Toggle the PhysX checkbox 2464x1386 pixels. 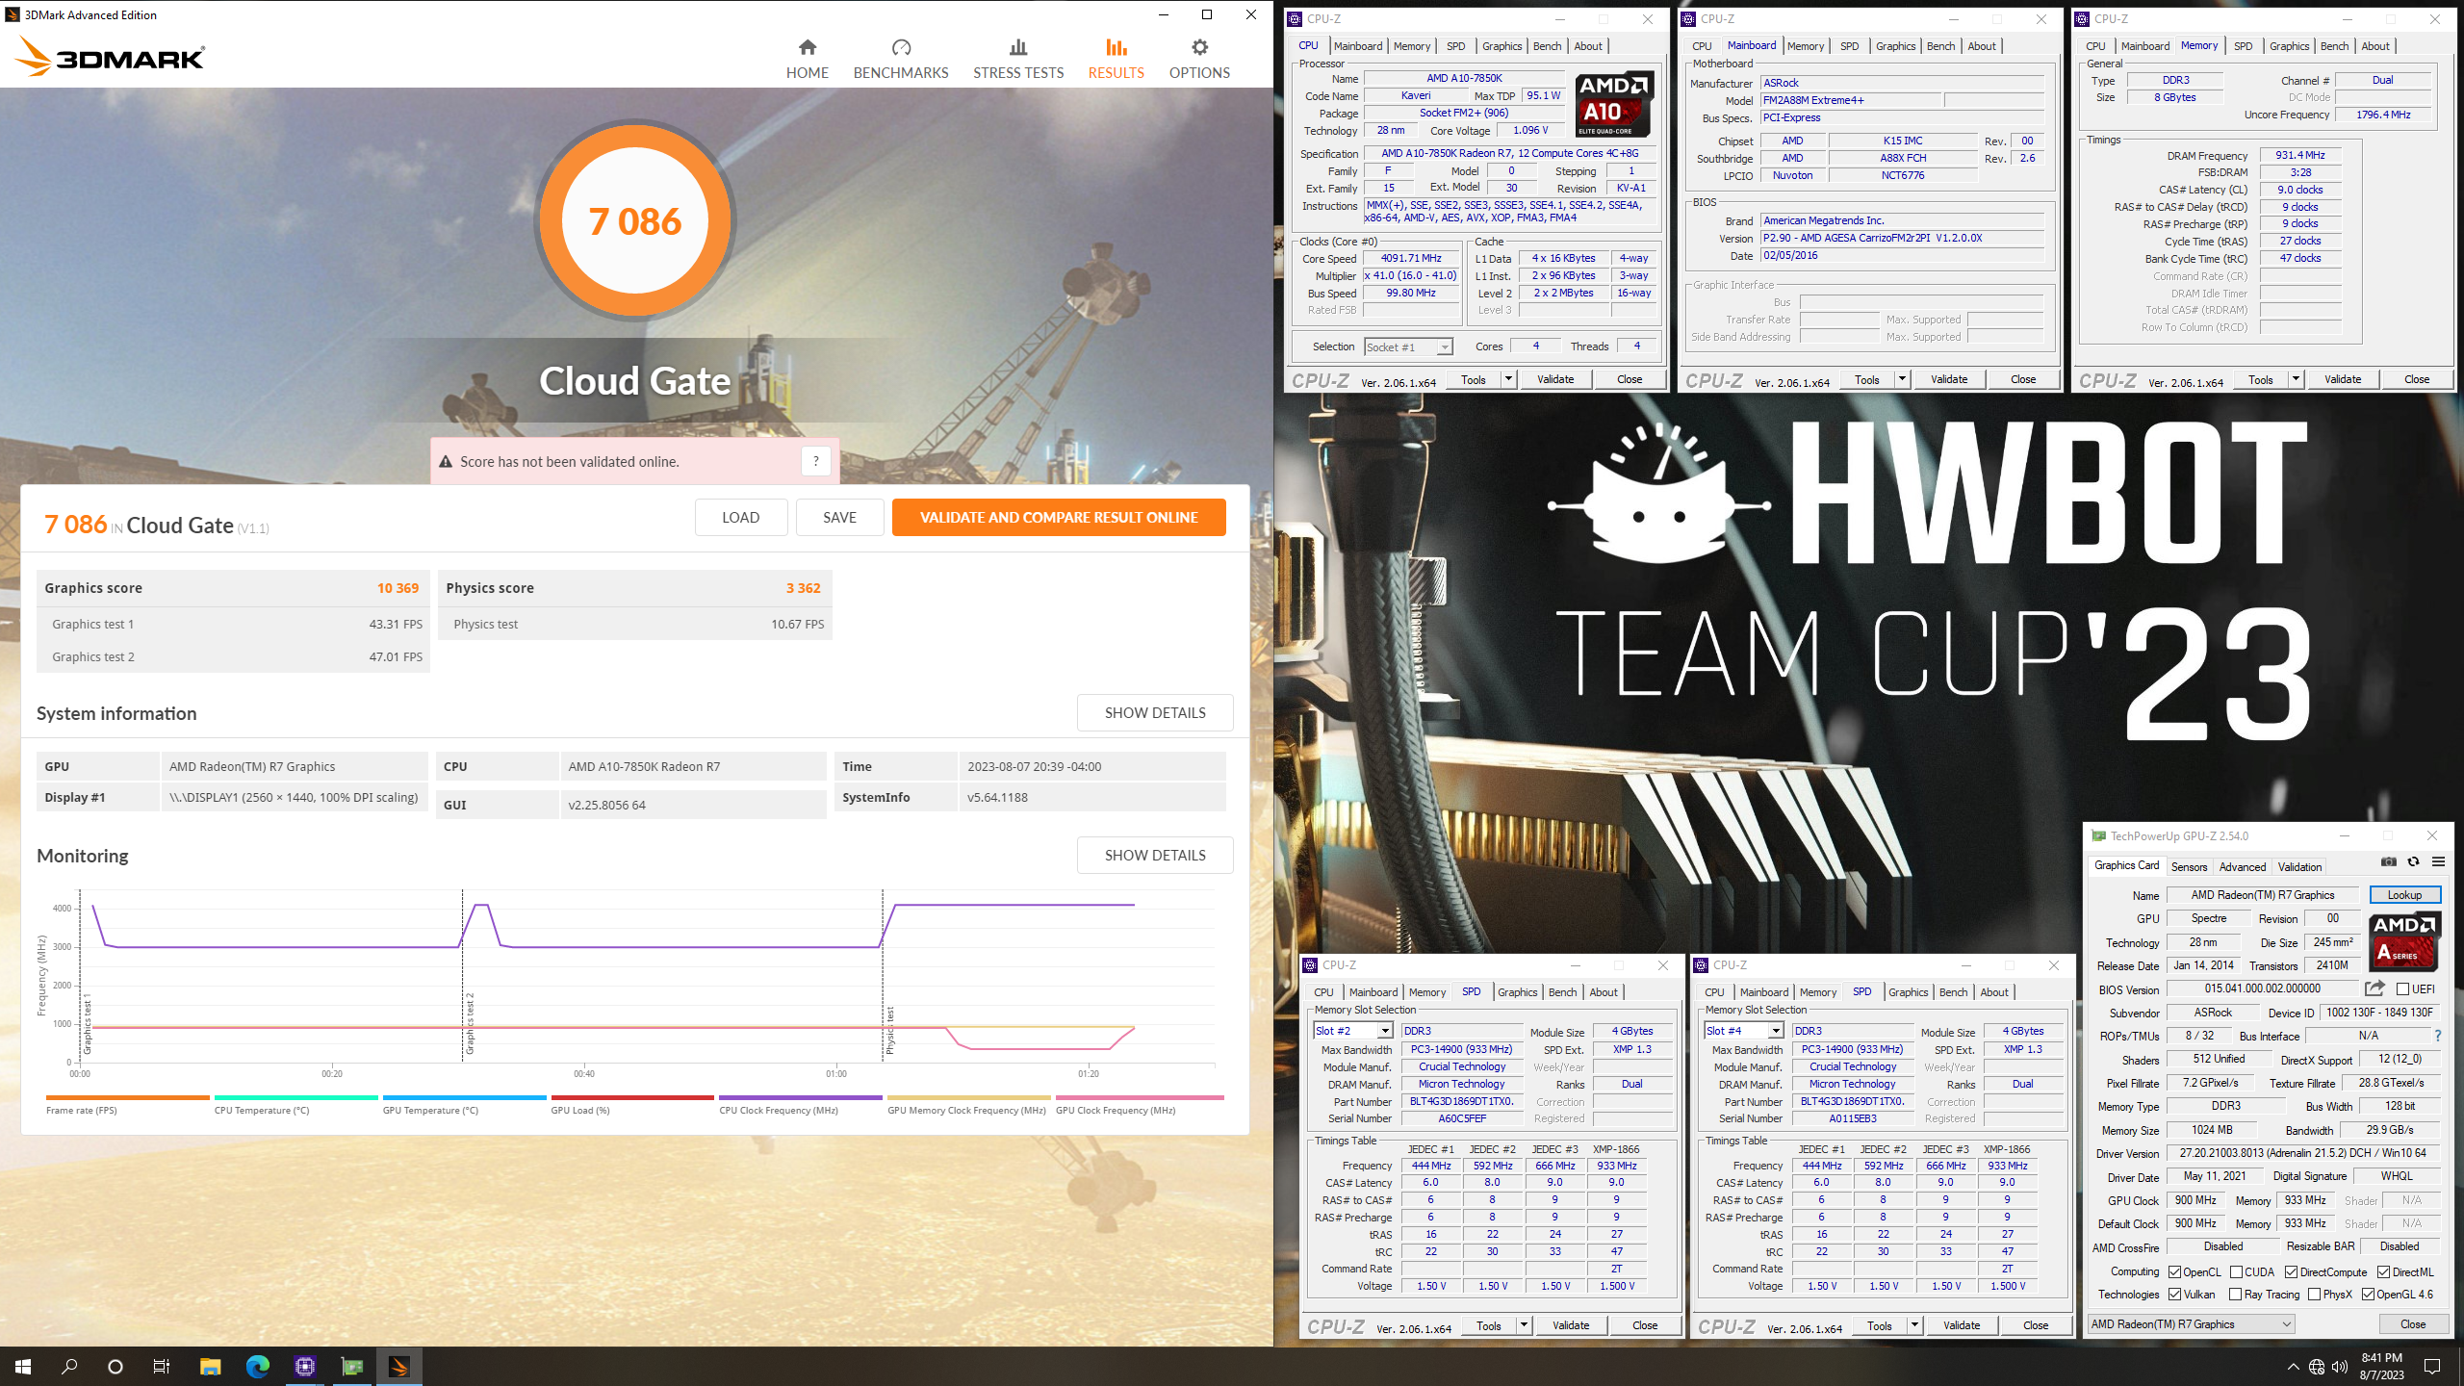pyautogui.click(x=2315, y=1295)
